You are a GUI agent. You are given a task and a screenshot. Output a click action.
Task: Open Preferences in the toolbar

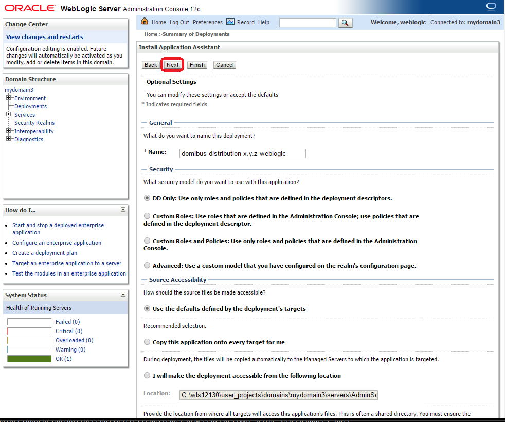click(x=208, y=22)
